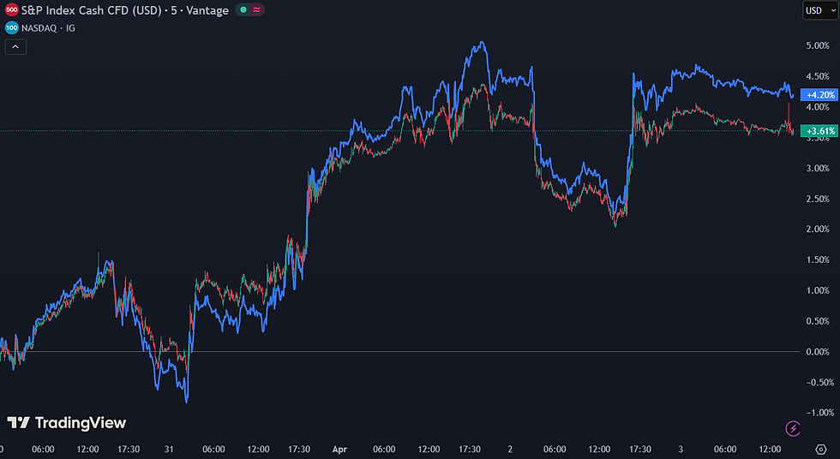The image size is (840, 459).
Task: Click the +4.20% blue price label
Action: point(819,95)
